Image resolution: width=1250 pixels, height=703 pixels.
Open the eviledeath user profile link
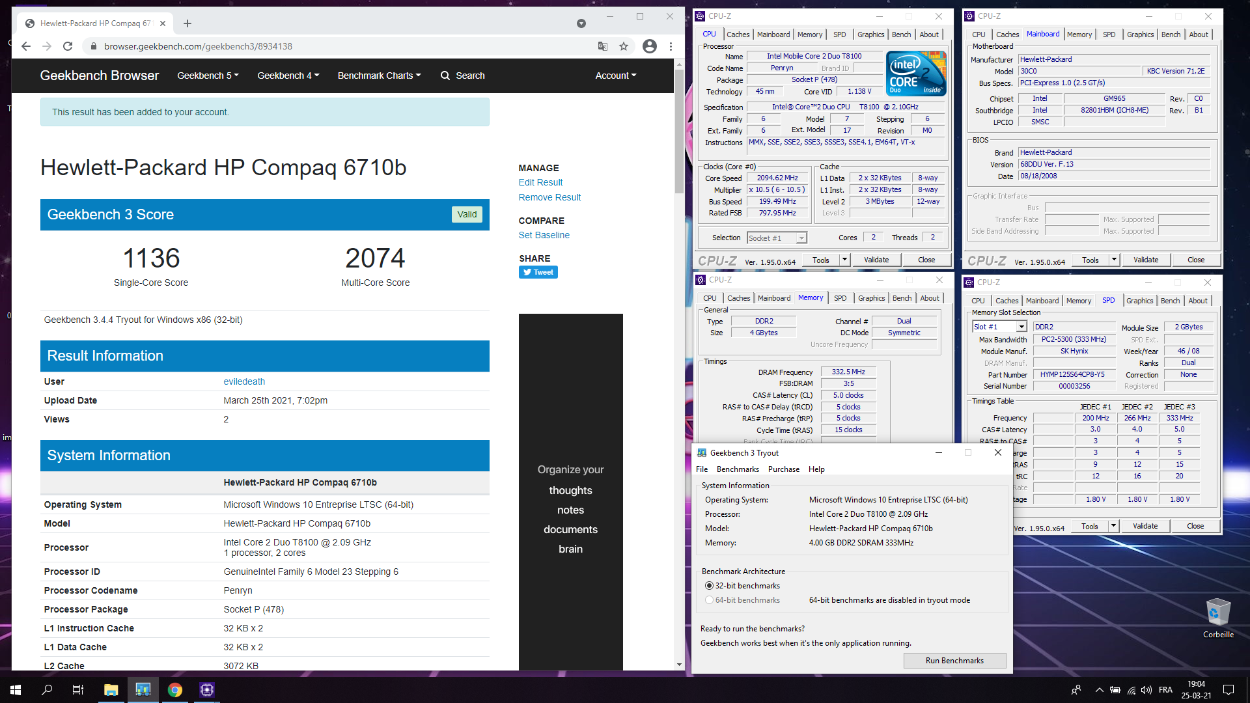pyautogui.click(x=244, y=381)
